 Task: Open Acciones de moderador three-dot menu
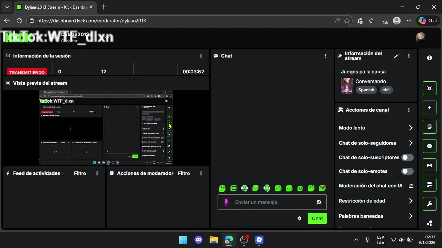[201, 173]
